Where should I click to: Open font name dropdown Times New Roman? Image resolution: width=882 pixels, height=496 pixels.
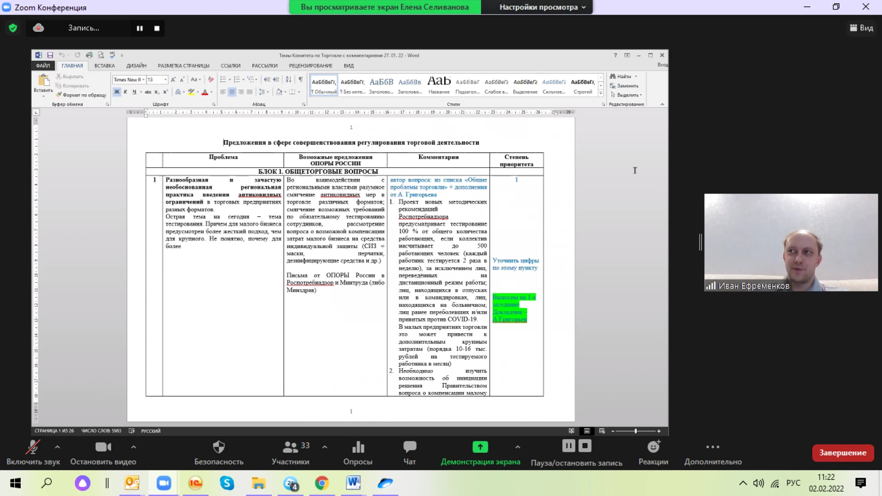coord(143,80)
